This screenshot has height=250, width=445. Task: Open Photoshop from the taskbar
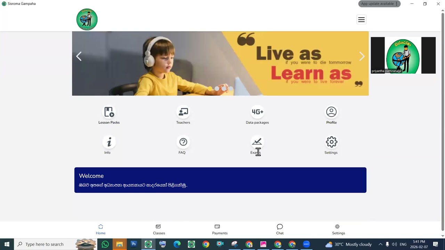134,244
